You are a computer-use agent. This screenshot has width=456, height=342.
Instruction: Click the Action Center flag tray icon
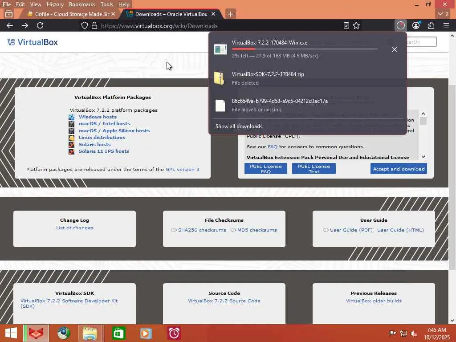[x=392, y=334]
